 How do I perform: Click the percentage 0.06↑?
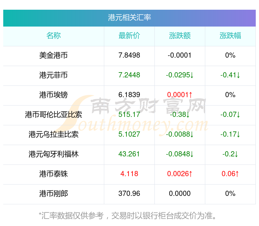point(230,174)
